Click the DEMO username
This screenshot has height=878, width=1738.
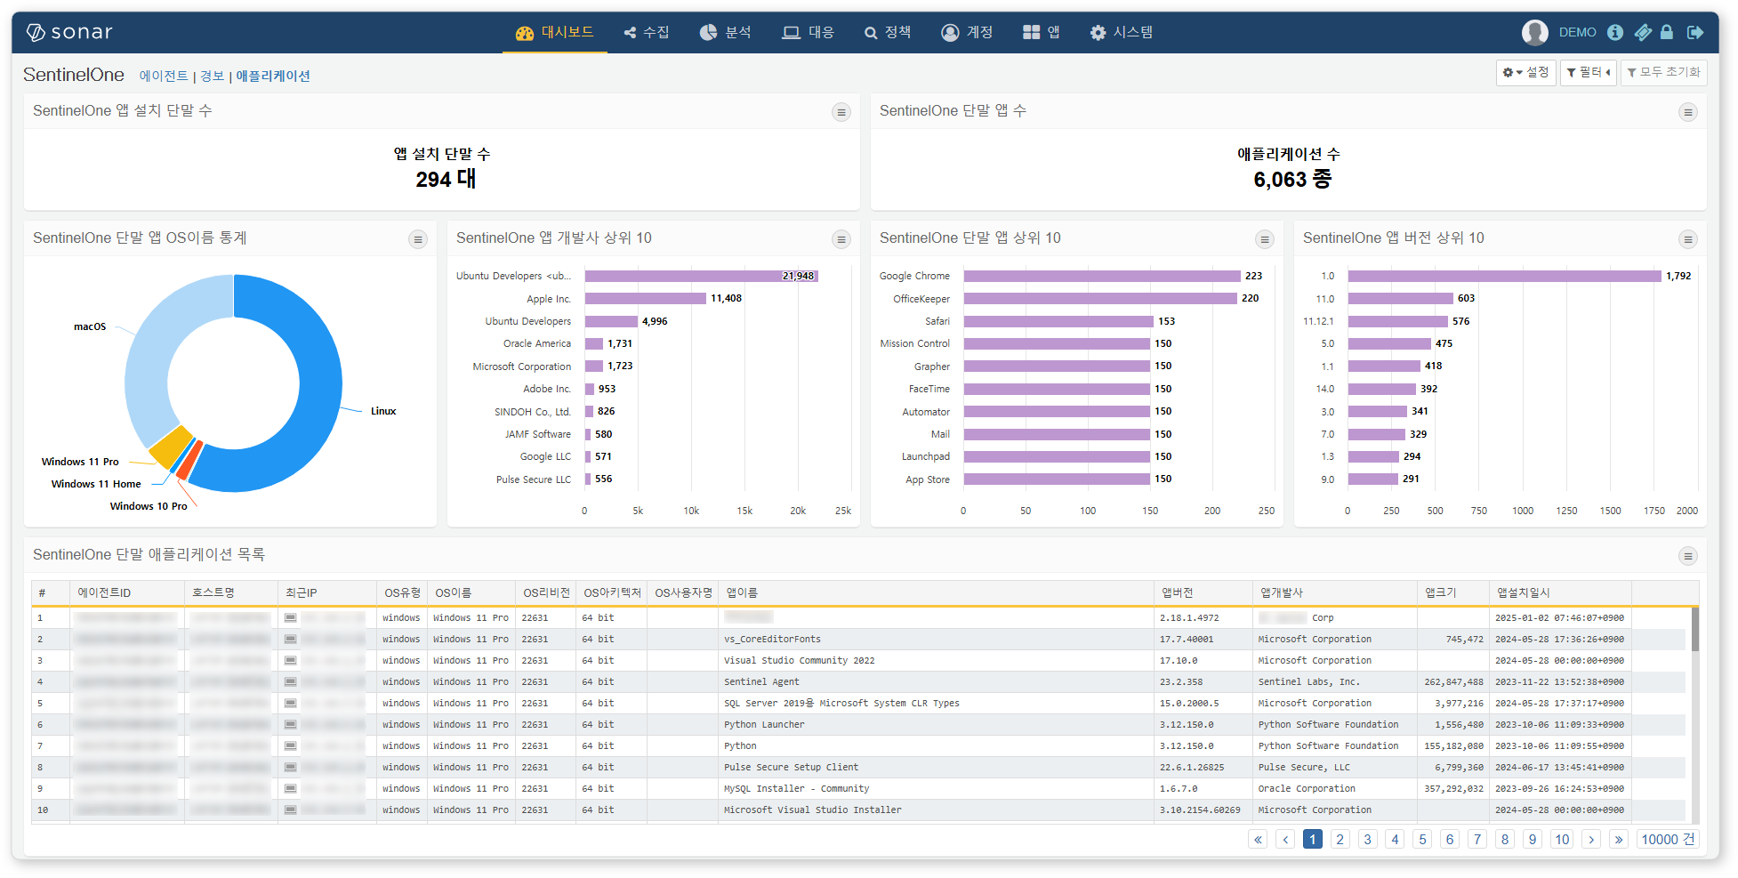point(1577,32)
